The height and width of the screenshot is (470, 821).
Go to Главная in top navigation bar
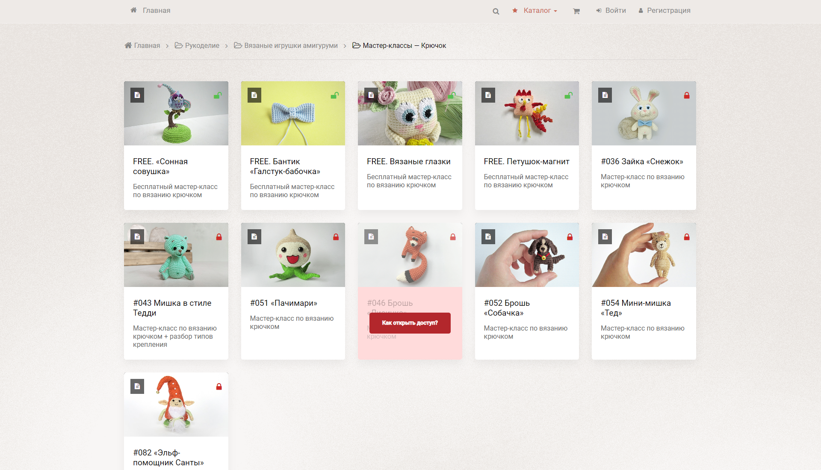pos(150,11)
